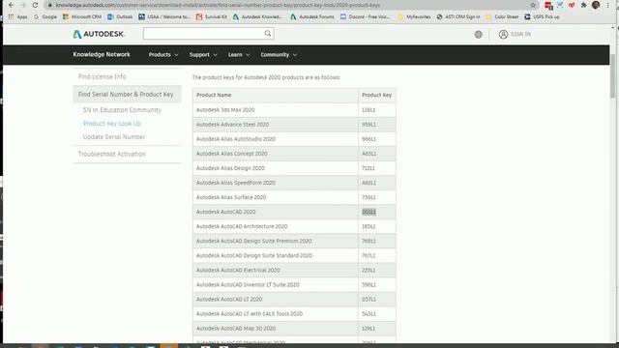Expand the Products menu
Viewport: 619px width, 348px height.
pyautogui.click(x=163, y=55)
